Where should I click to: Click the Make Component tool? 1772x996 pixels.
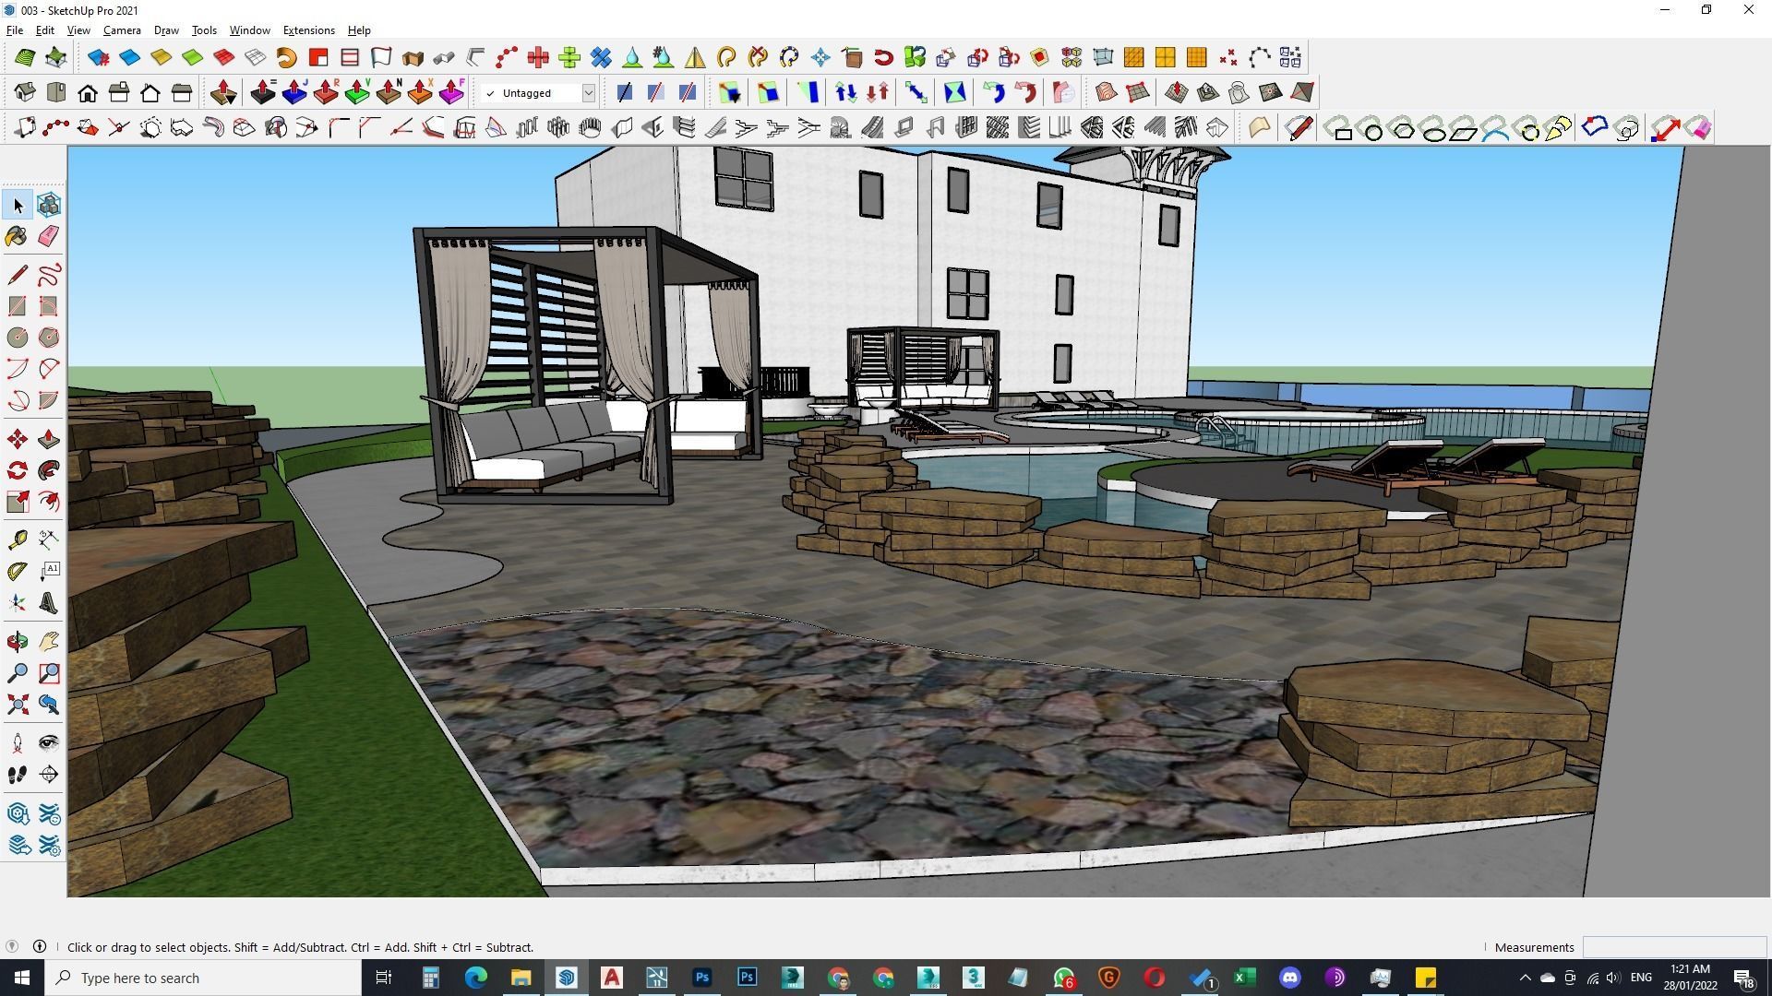[49, 205]
